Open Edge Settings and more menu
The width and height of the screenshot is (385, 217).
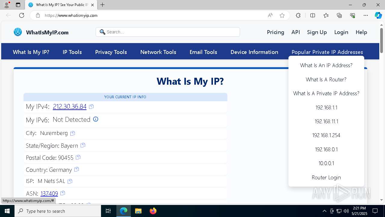[366, 15]
